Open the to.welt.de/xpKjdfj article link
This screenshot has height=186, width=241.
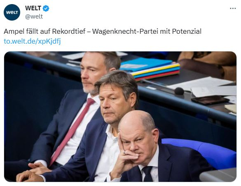pos(32,41)
